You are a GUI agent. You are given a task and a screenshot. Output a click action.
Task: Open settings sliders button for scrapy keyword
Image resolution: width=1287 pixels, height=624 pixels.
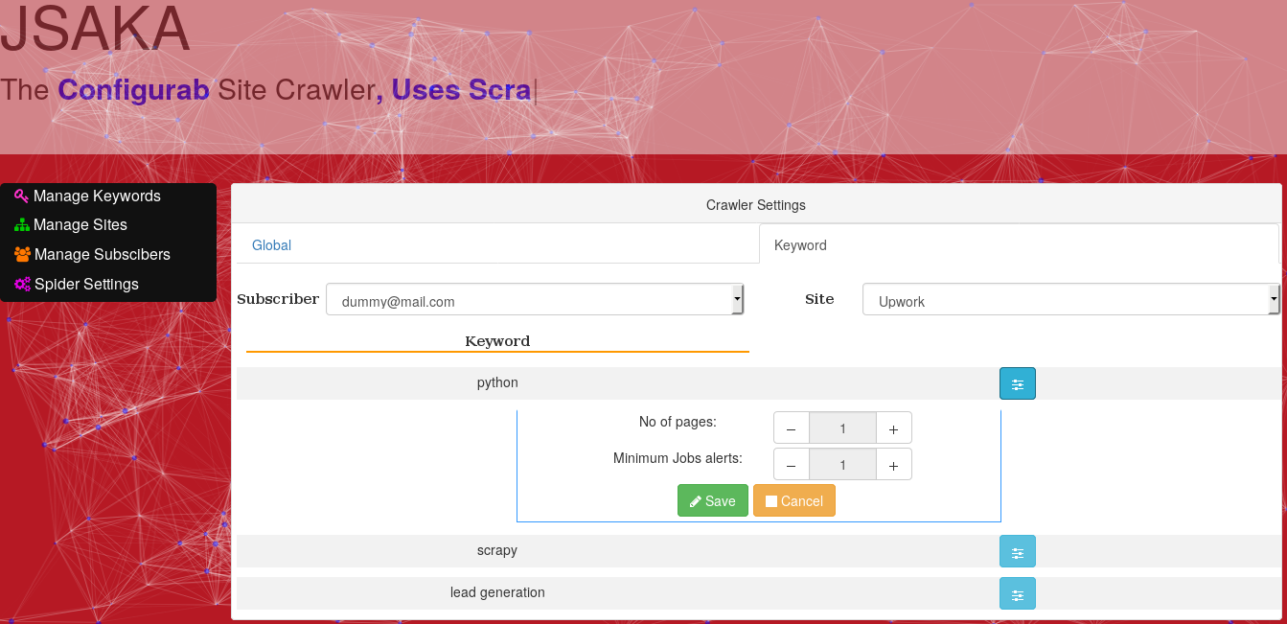[x=1018, y=551]
